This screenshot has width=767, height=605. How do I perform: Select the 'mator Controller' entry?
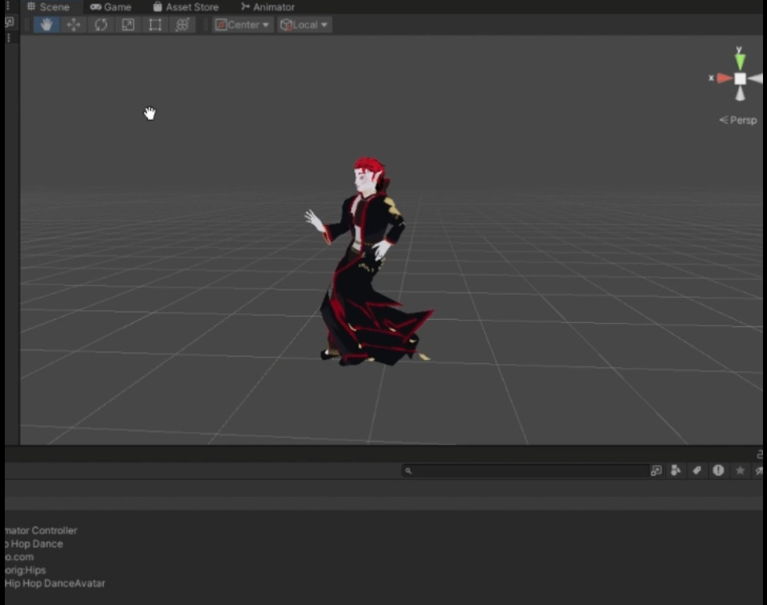(41, 530)
